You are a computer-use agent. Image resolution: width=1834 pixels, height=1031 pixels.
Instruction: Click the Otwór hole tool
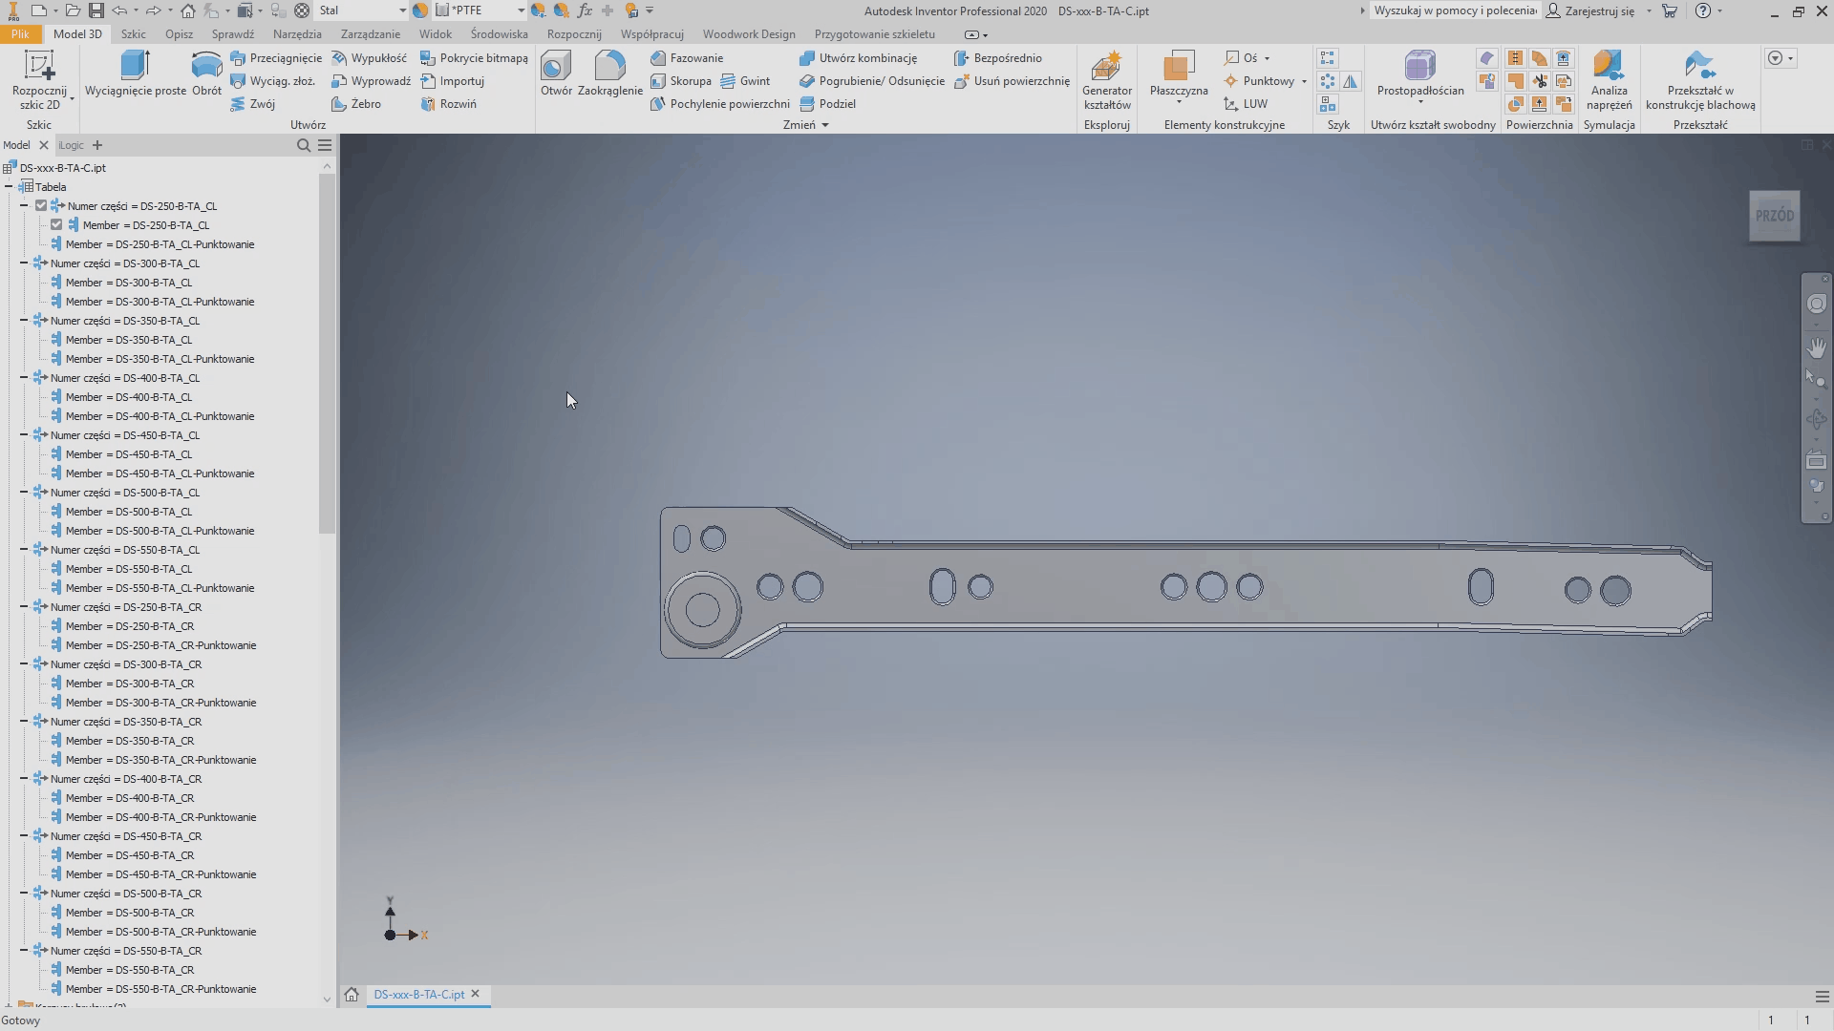556,74
